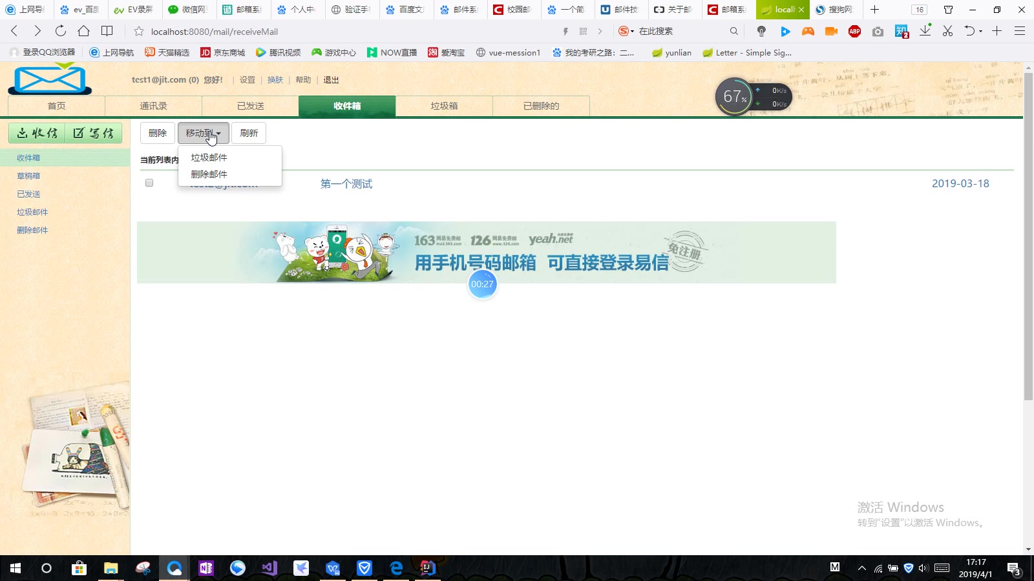Open the action center notification icon
This screenshot has height=581, width=1034.
(x=1014, y=569)
